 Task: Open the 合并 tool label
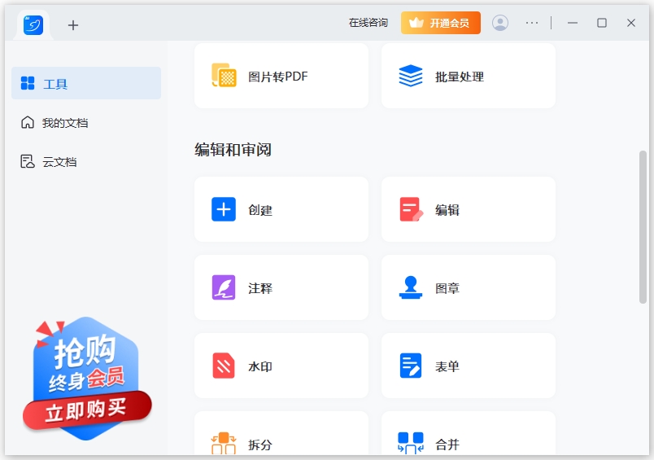tap(447, 445)
